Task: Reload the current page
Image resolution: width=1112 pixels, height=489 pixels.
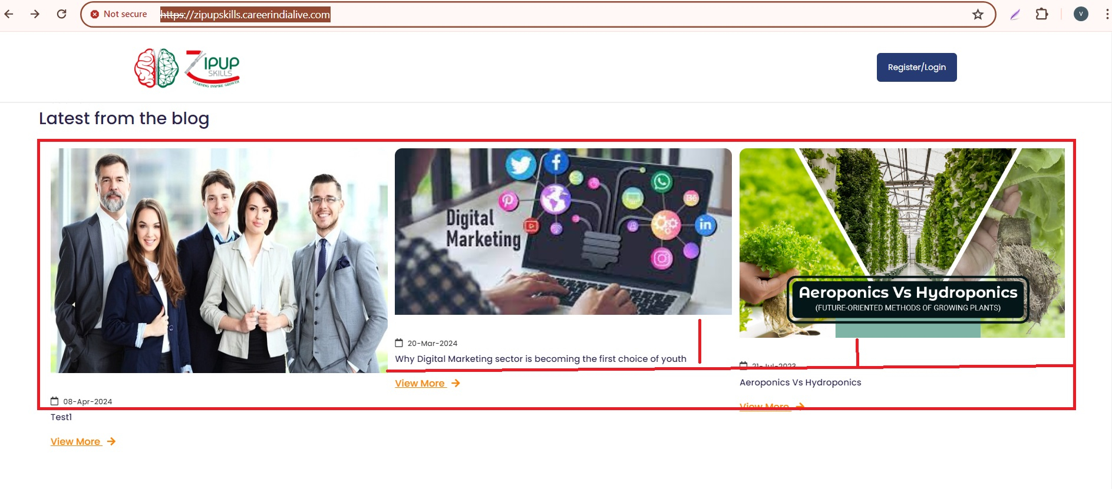Action: (x=61, y=14)
